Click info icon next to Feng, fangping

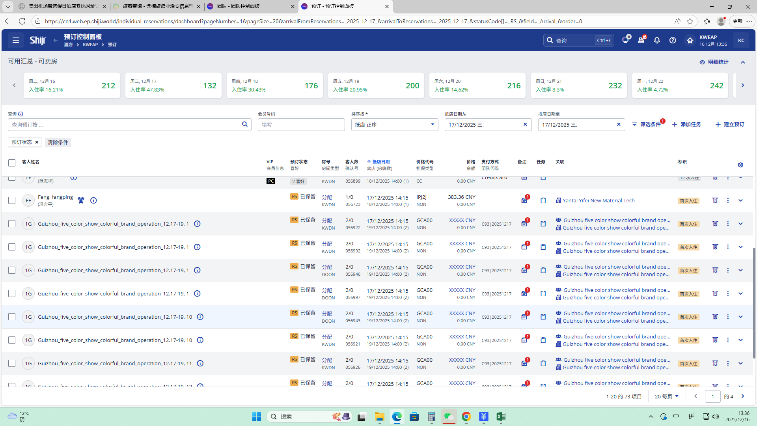tap(93, 200)
